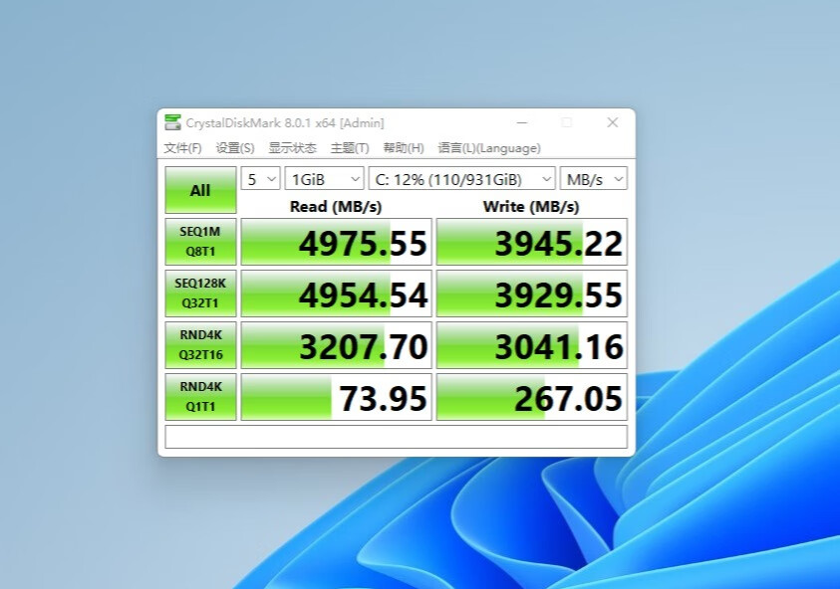Click the Read (MB/s) column header

coord(336,207)
